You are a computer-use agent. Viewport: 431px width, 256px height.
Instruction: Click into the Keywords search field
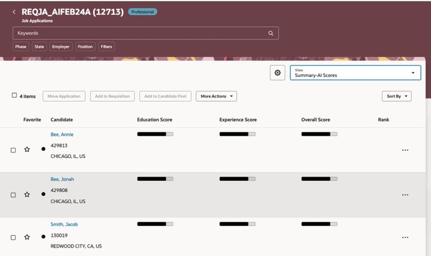coord(140,33)
